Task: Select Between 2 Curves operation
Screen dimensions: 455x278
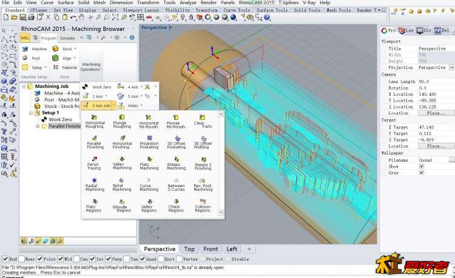Action: (176, 185)
